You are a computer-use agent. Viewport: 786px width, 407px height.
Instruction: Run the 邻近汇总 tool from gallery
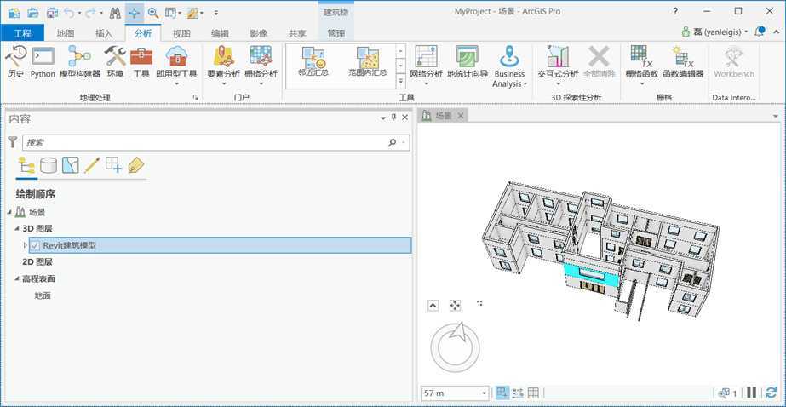pos(313,62)
